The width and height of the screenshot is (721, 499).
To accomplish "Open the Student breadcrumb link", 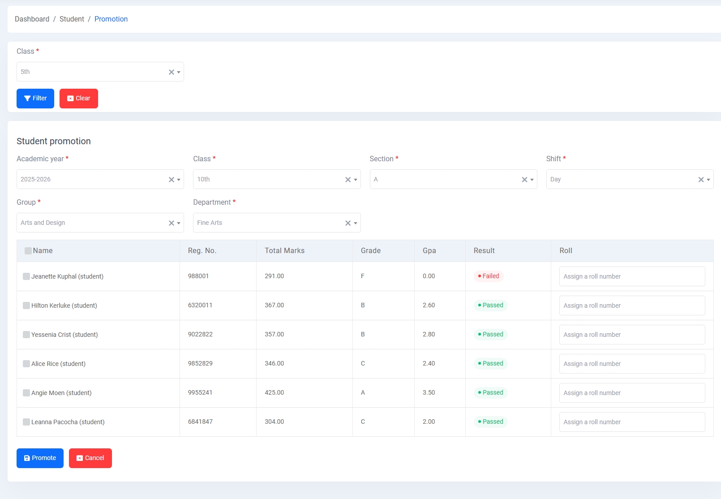I will (x=72, y=19).
